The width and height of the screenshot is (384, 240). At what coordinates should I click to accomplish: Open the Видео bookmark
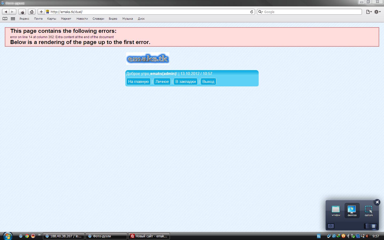pos(113,19)
